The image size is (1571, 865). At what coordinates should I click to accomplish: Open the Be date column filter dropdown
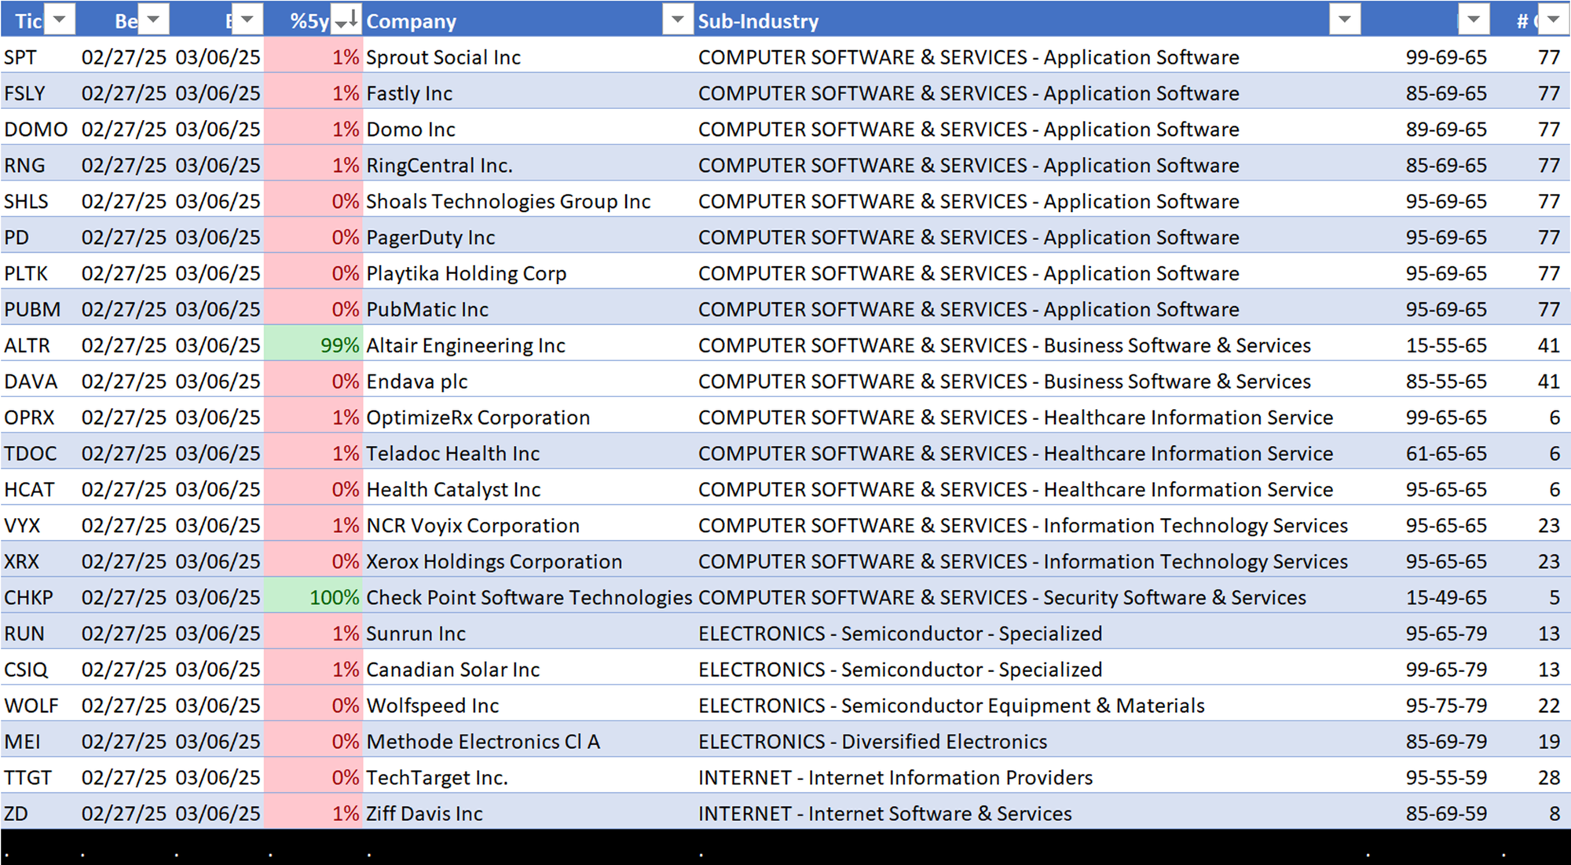154,20
